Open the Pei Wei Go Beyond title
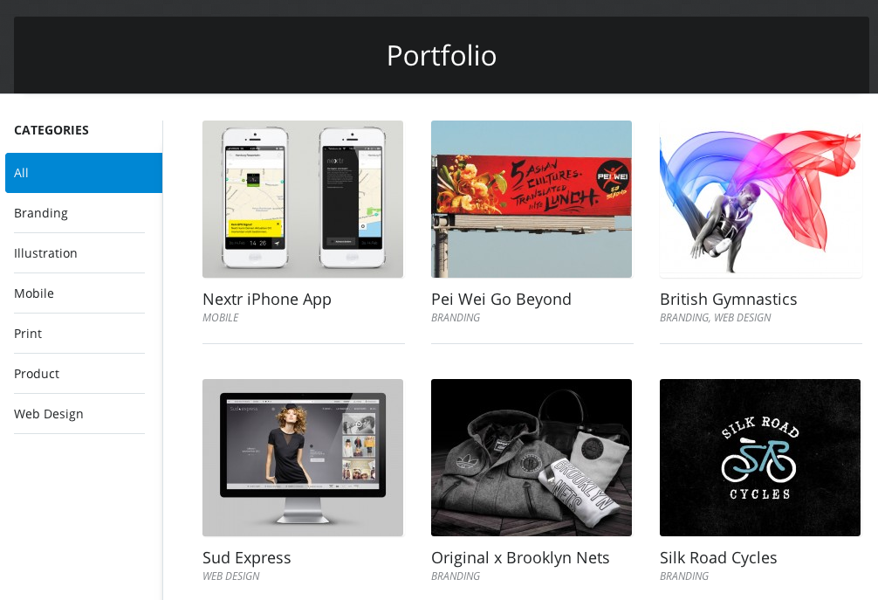This screenshot has height=600, width=878. click(501, 300)
